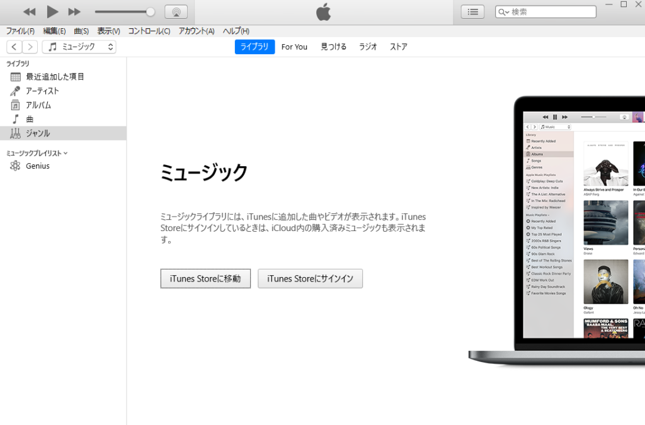Open the AirPlay output button
Screen dimensions: 645x425
pos(176,12)
